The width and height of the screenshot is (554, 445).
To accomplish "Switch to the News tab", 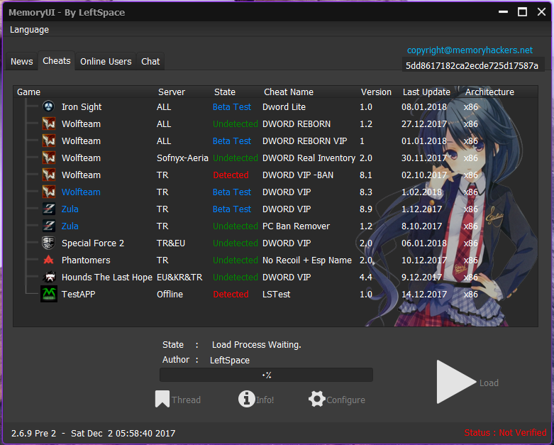I will click(x=21, y=62).
